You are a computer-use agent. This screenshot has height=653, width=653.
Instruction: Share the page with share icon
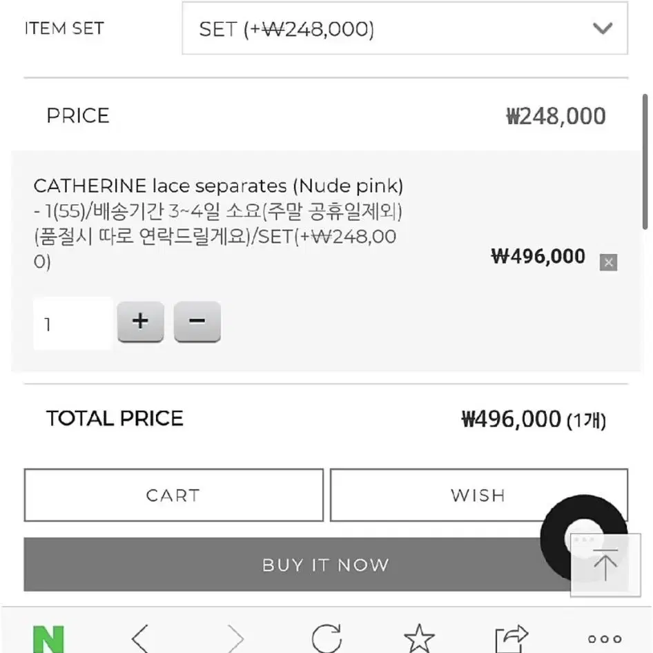click(511, 639)
